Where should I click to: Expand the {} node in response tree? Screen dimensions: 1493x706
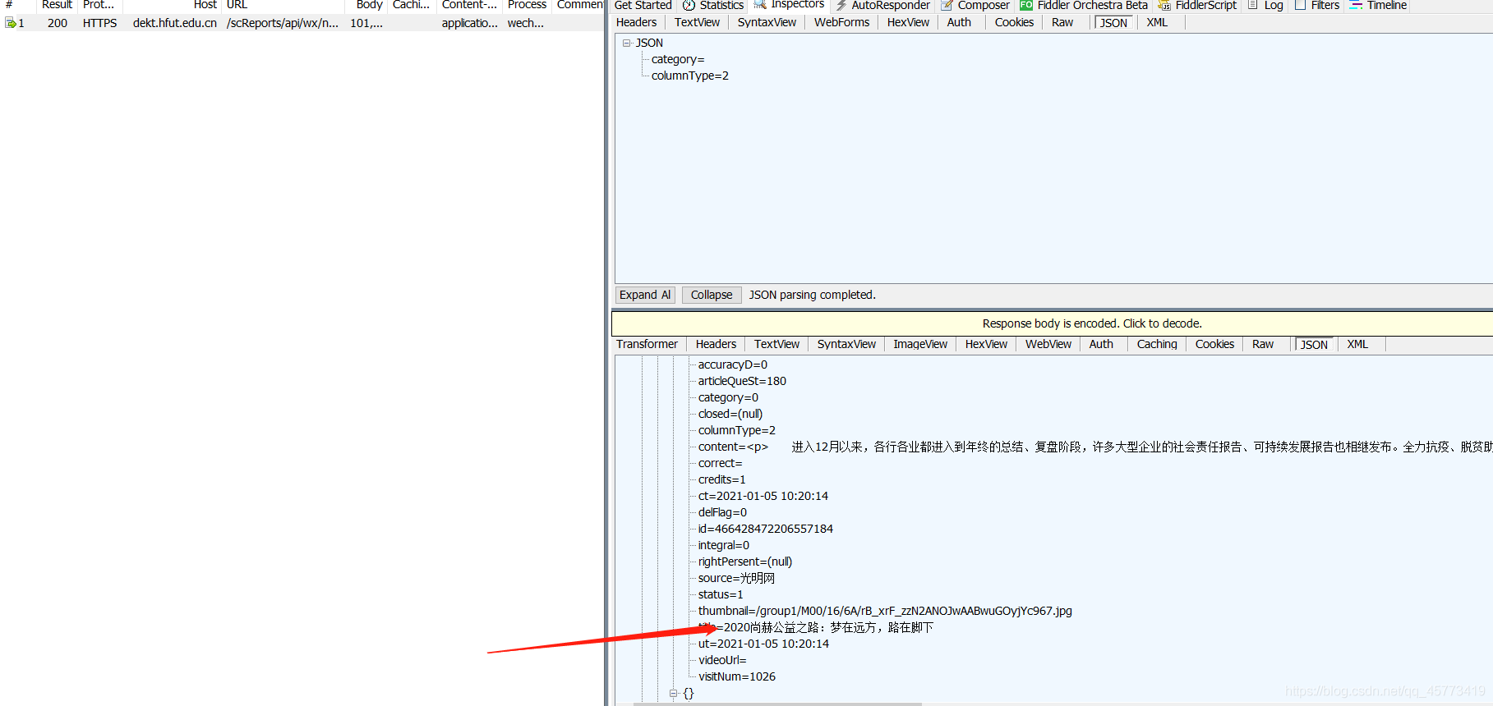pyautogui.click(x=674, y=693)
